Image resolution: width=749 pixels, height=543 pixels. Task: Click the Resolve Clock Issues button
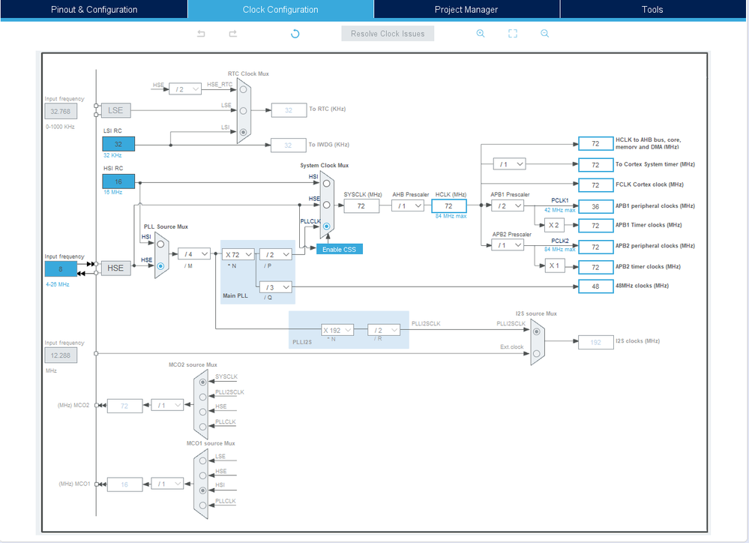(388, 34)
